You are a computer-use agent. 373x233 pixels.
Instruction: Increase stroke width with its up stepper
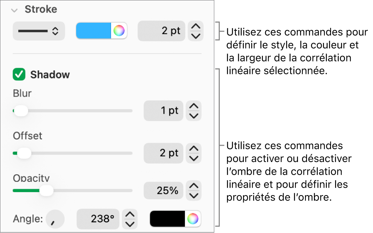[x=195, y=27]
